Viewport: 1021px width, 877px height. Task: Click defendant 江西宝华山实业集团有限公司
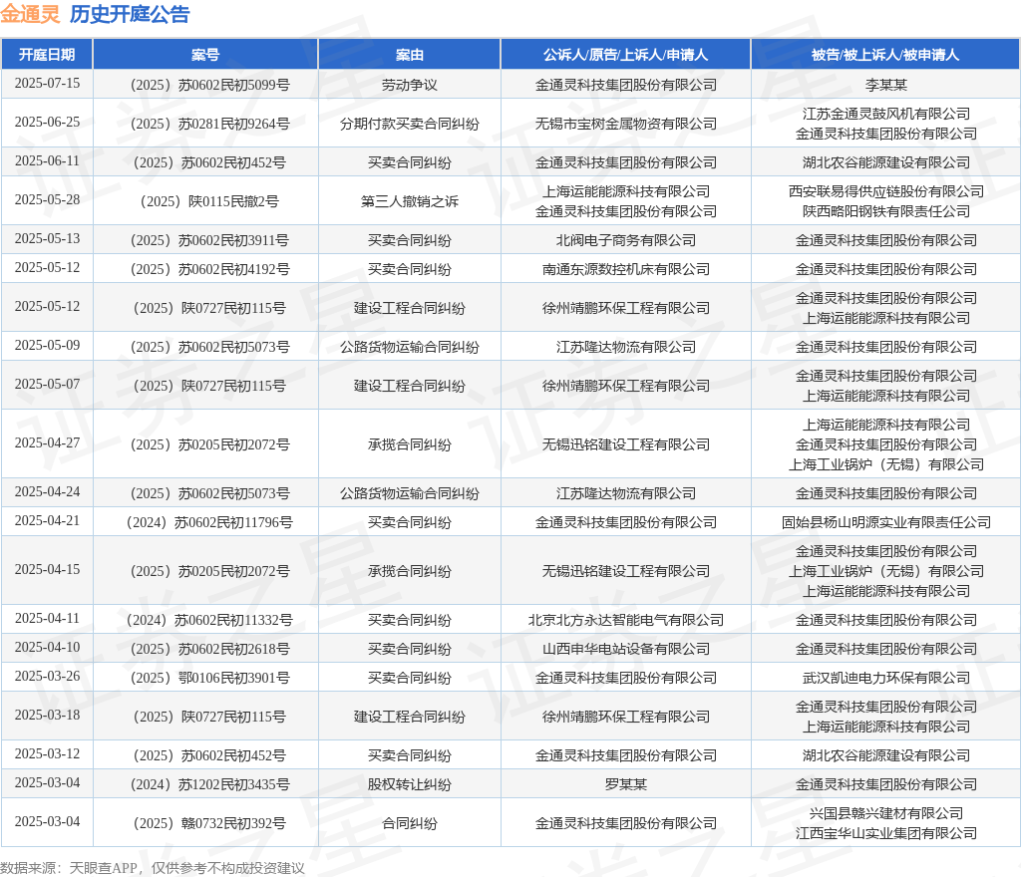885,833
